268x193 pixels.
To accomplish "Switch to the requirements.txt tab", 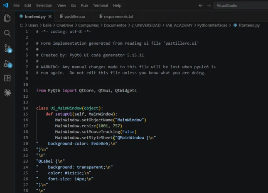I will (118, 17).
